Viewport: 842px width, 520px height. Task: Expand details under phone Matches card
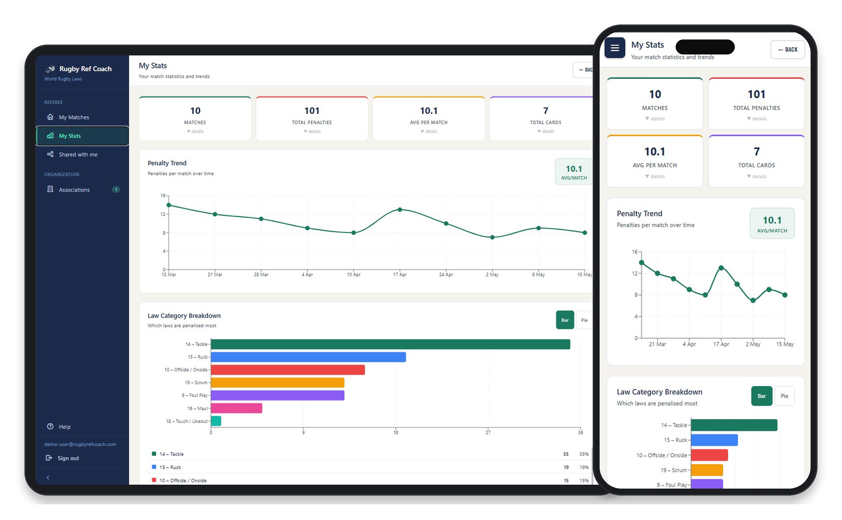655,119
